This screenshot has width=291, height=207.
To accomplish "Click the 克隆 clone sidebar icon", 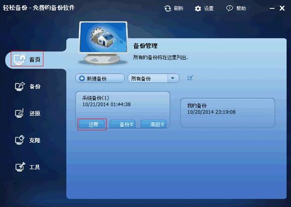I will click(20, 140).
